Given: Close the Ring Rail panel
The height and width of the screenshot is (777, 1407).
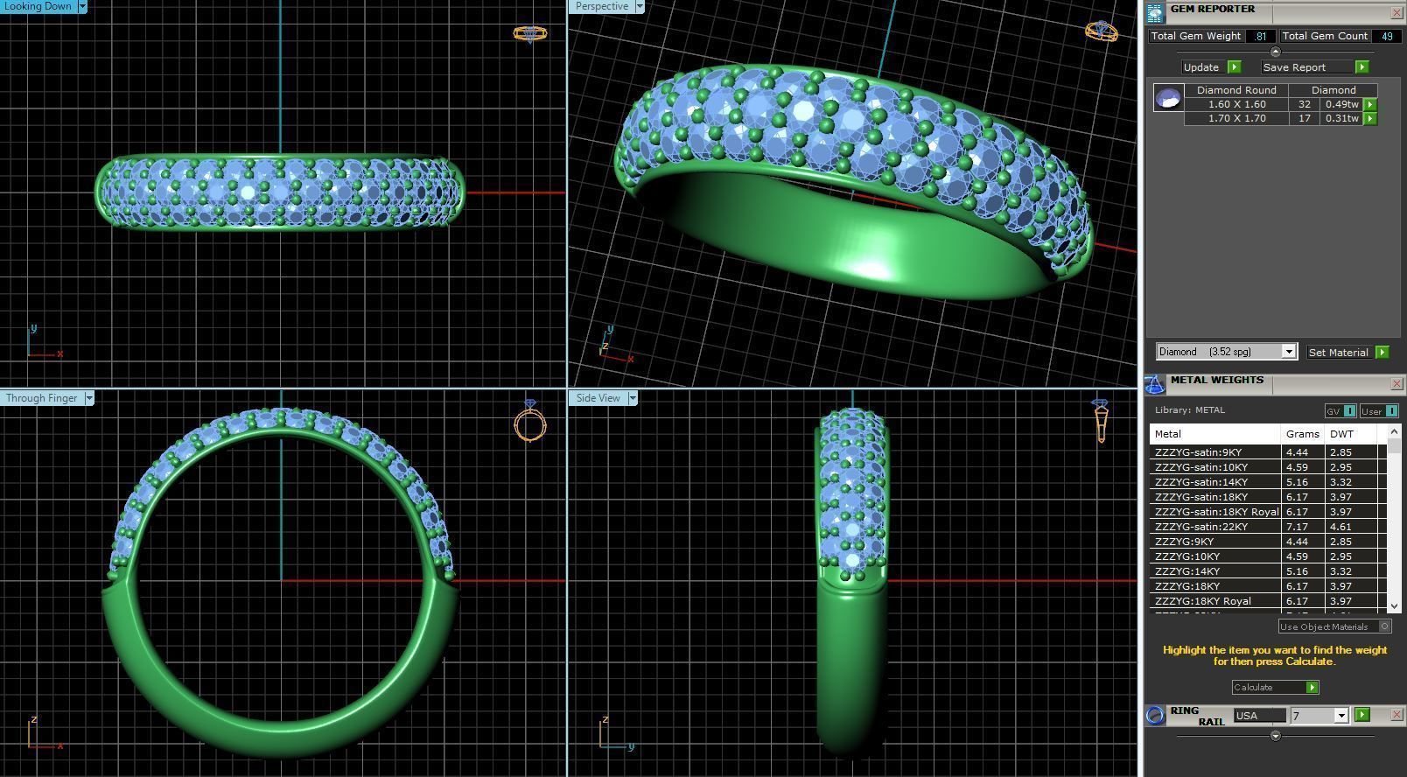Looking at the screenshot, I should [1396, 715].
